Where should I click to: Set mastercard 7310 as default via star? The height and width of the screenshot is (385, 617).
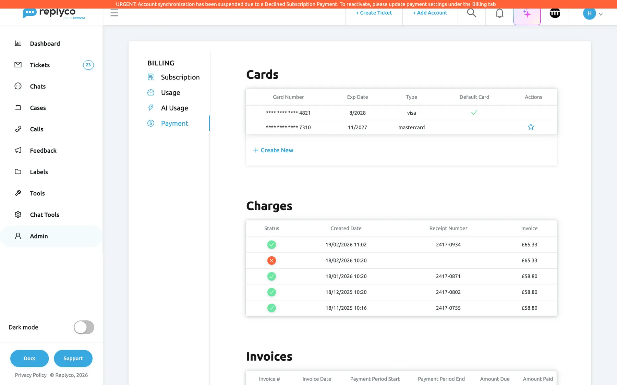531,127
